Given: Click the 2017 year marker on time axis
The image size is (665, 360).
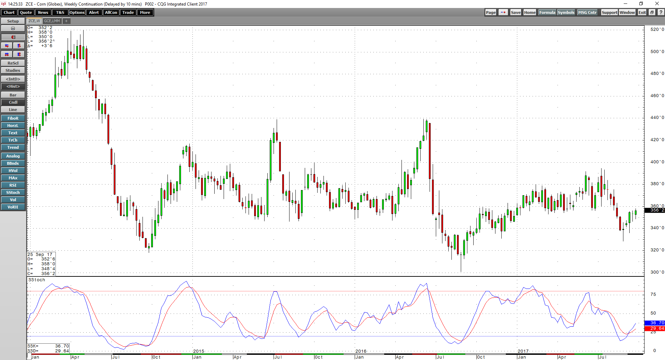Looking at the screenshot, I should [x=523, y=351].
